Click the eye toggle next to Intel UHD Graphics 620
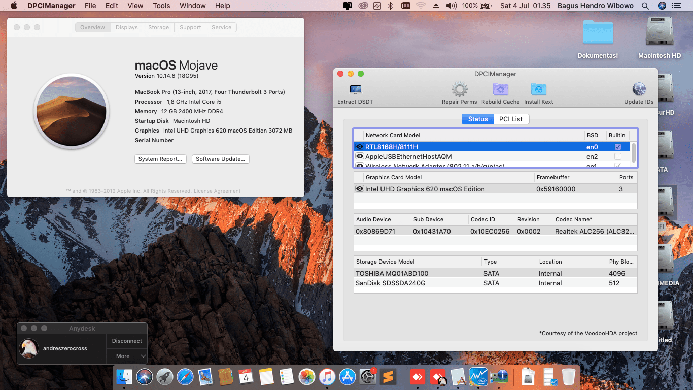The image size is (693, 390). (359, 188)
